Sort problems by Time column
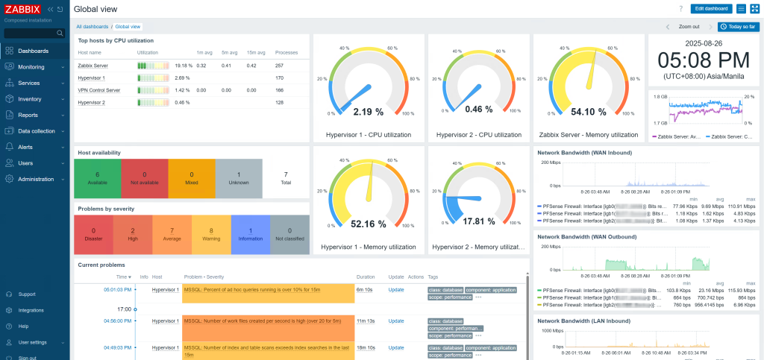This screenshot has width=764, height=360. tap(123, 277)
